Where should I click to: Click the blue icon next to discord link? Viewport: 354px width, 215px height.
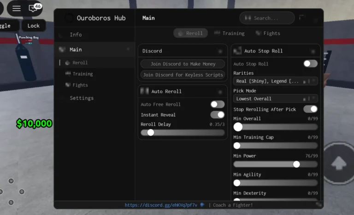click(202, 204)
